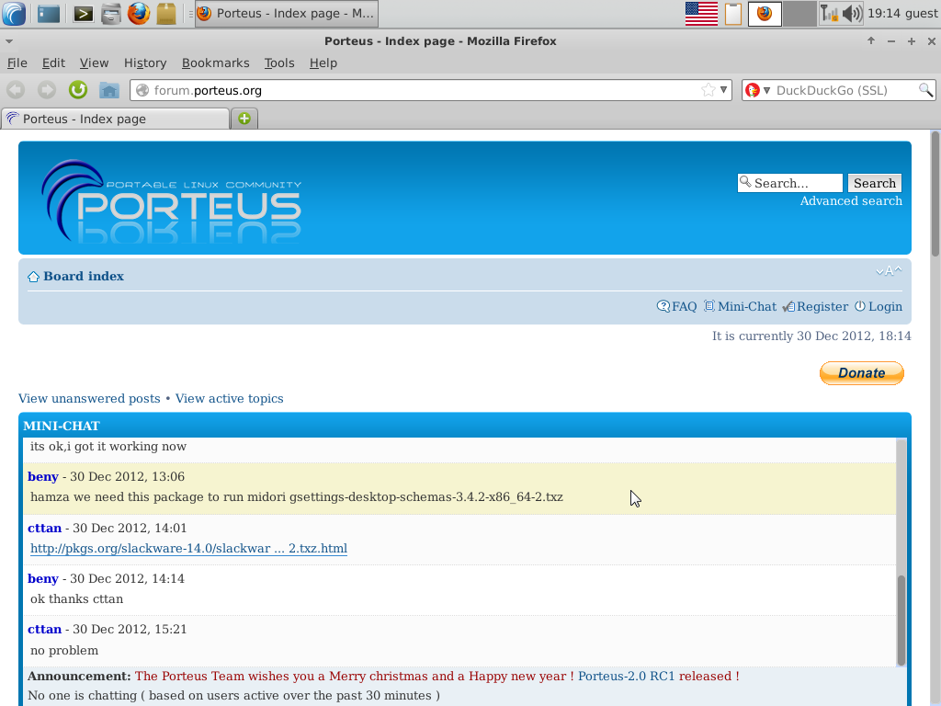The height and width of the screenshot is (706, 941).
Task: Click the DuckDuckGo search engine icon
Action: point(752,90)
